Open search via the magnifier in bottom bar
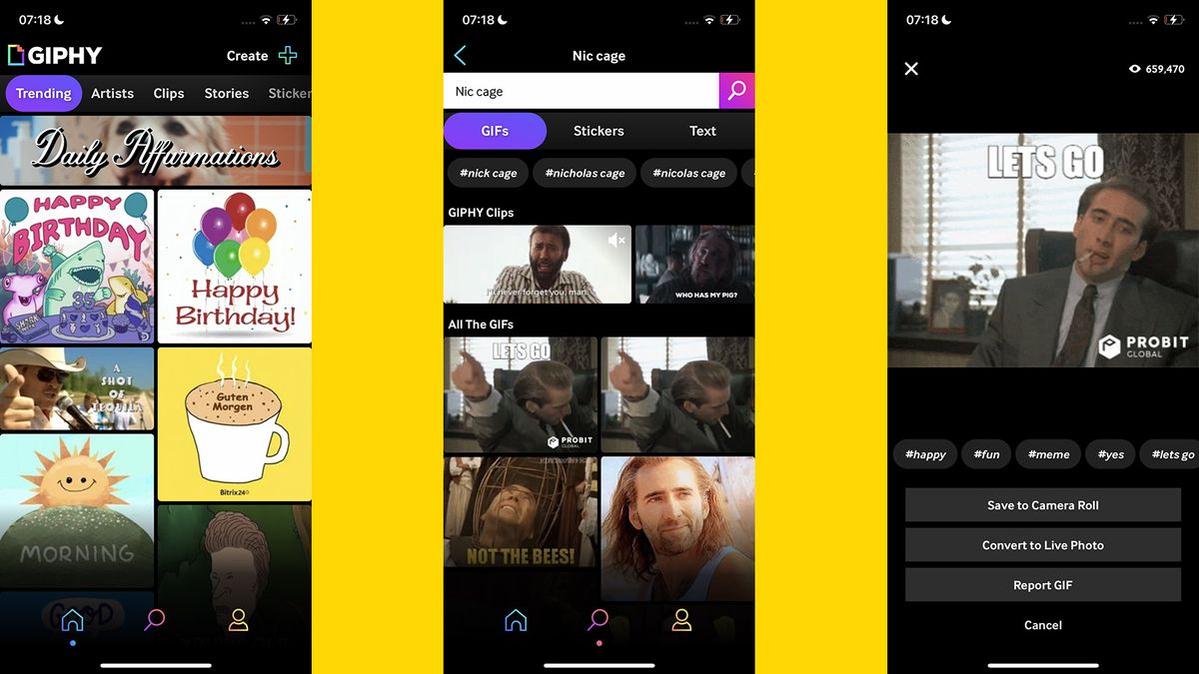Viewport: 1199px width, 674px height. (x=597, y=620)
